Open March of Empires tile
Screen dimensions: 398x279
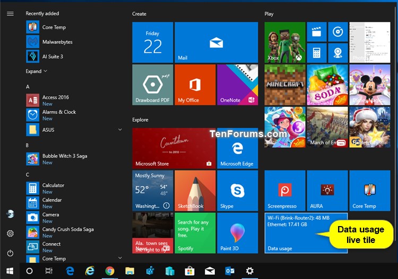327,127
